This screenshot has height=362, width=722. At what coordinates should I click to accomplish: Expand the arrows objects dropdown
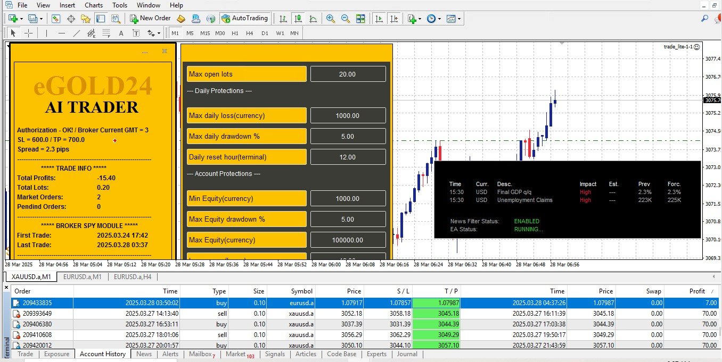coord(159,33)
